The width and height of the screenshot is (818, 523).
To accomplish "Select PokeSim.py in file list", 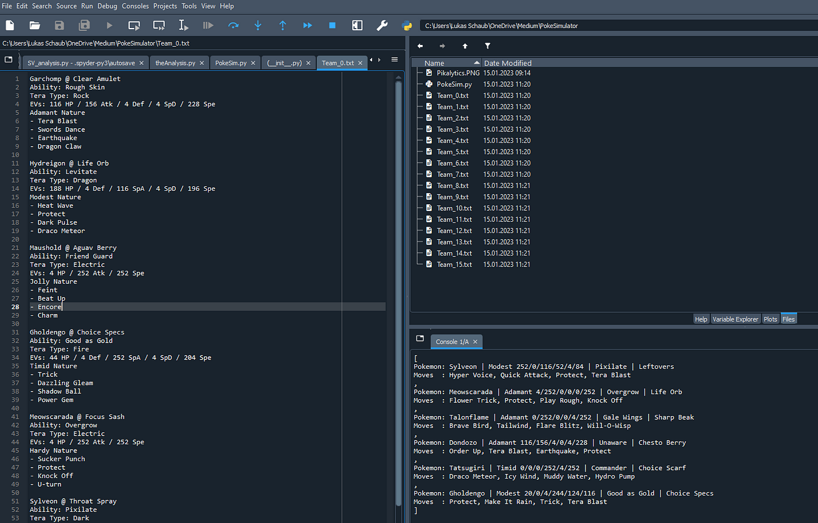I will pyautogui.click(x=454, y=84).
